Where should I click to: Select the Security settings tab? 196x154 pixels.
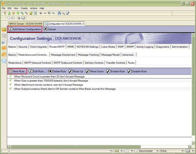pyautogui.click(x=23, y=47)
